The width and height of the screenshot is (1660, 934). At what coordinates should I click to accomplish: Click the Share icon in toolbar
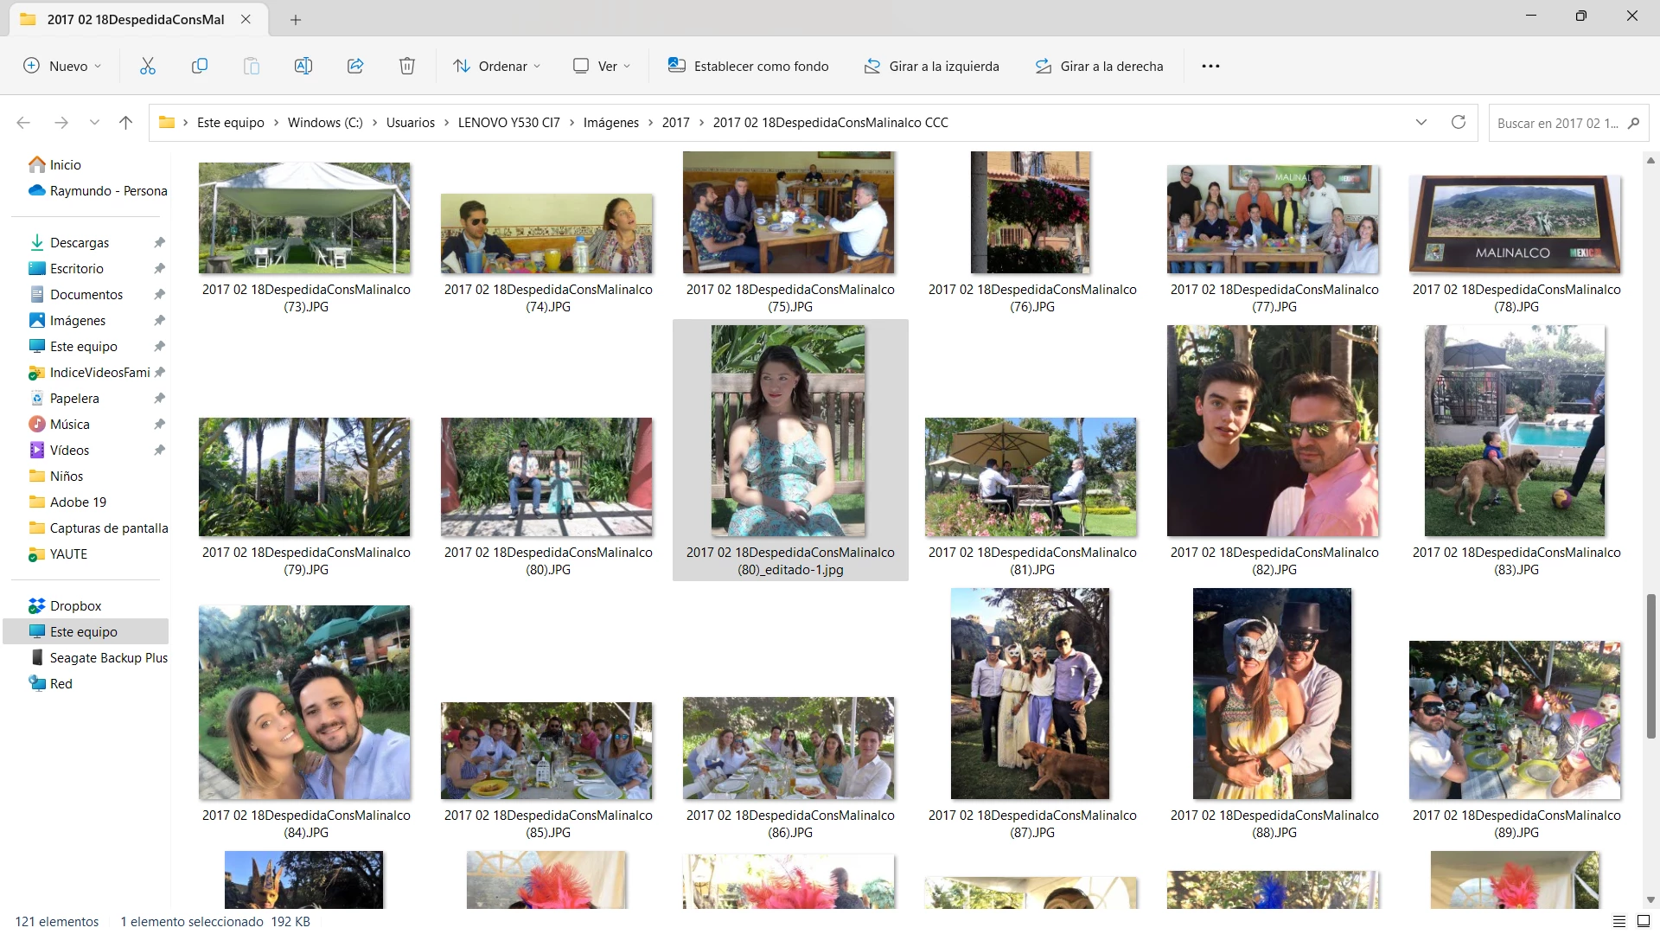pos(355,66)
